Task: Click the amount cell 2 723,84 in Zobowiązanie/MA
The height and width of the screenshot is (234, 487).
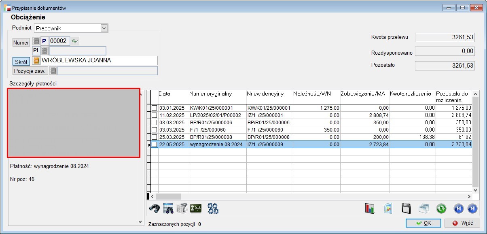Action: coord(364,145)
